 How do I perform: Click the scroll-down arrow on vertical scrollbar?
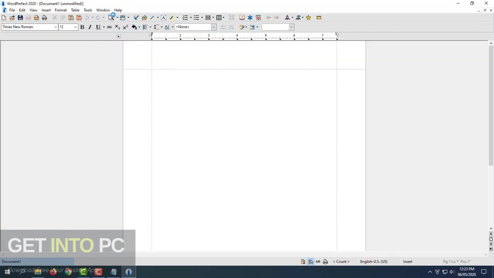(x=491, y=229)
